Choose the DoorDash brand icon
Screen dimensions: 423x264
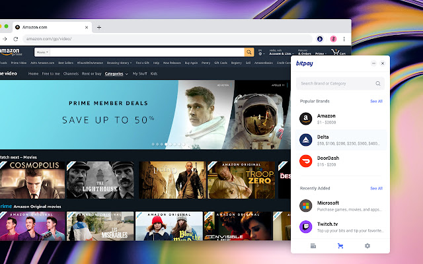305,161
